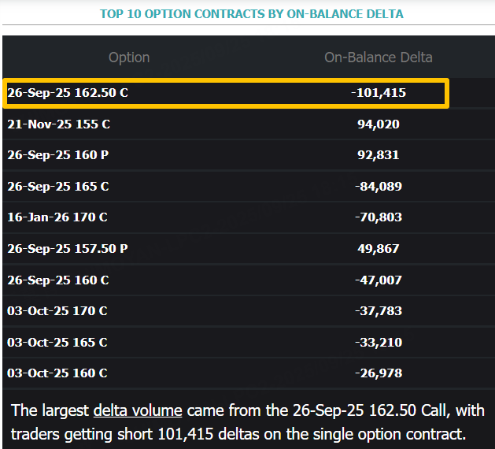Select the 21-Nov-25 155 C contract
Image resolution: width=495 pixels, height=449 pixels.
pos(58,124)
